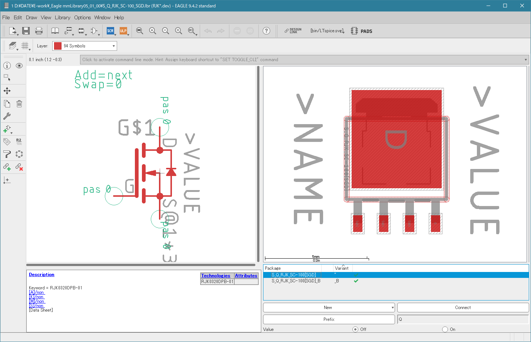The height and width of the screenshot is (342, 531).
Task: Set Value radio button to Off
Action: pyautogui.click(x=355, y=329)
